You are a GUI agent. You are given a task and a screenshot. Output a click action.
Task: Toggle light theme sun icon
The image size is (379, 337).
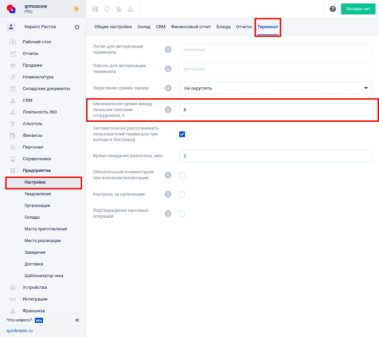point(76,9)
